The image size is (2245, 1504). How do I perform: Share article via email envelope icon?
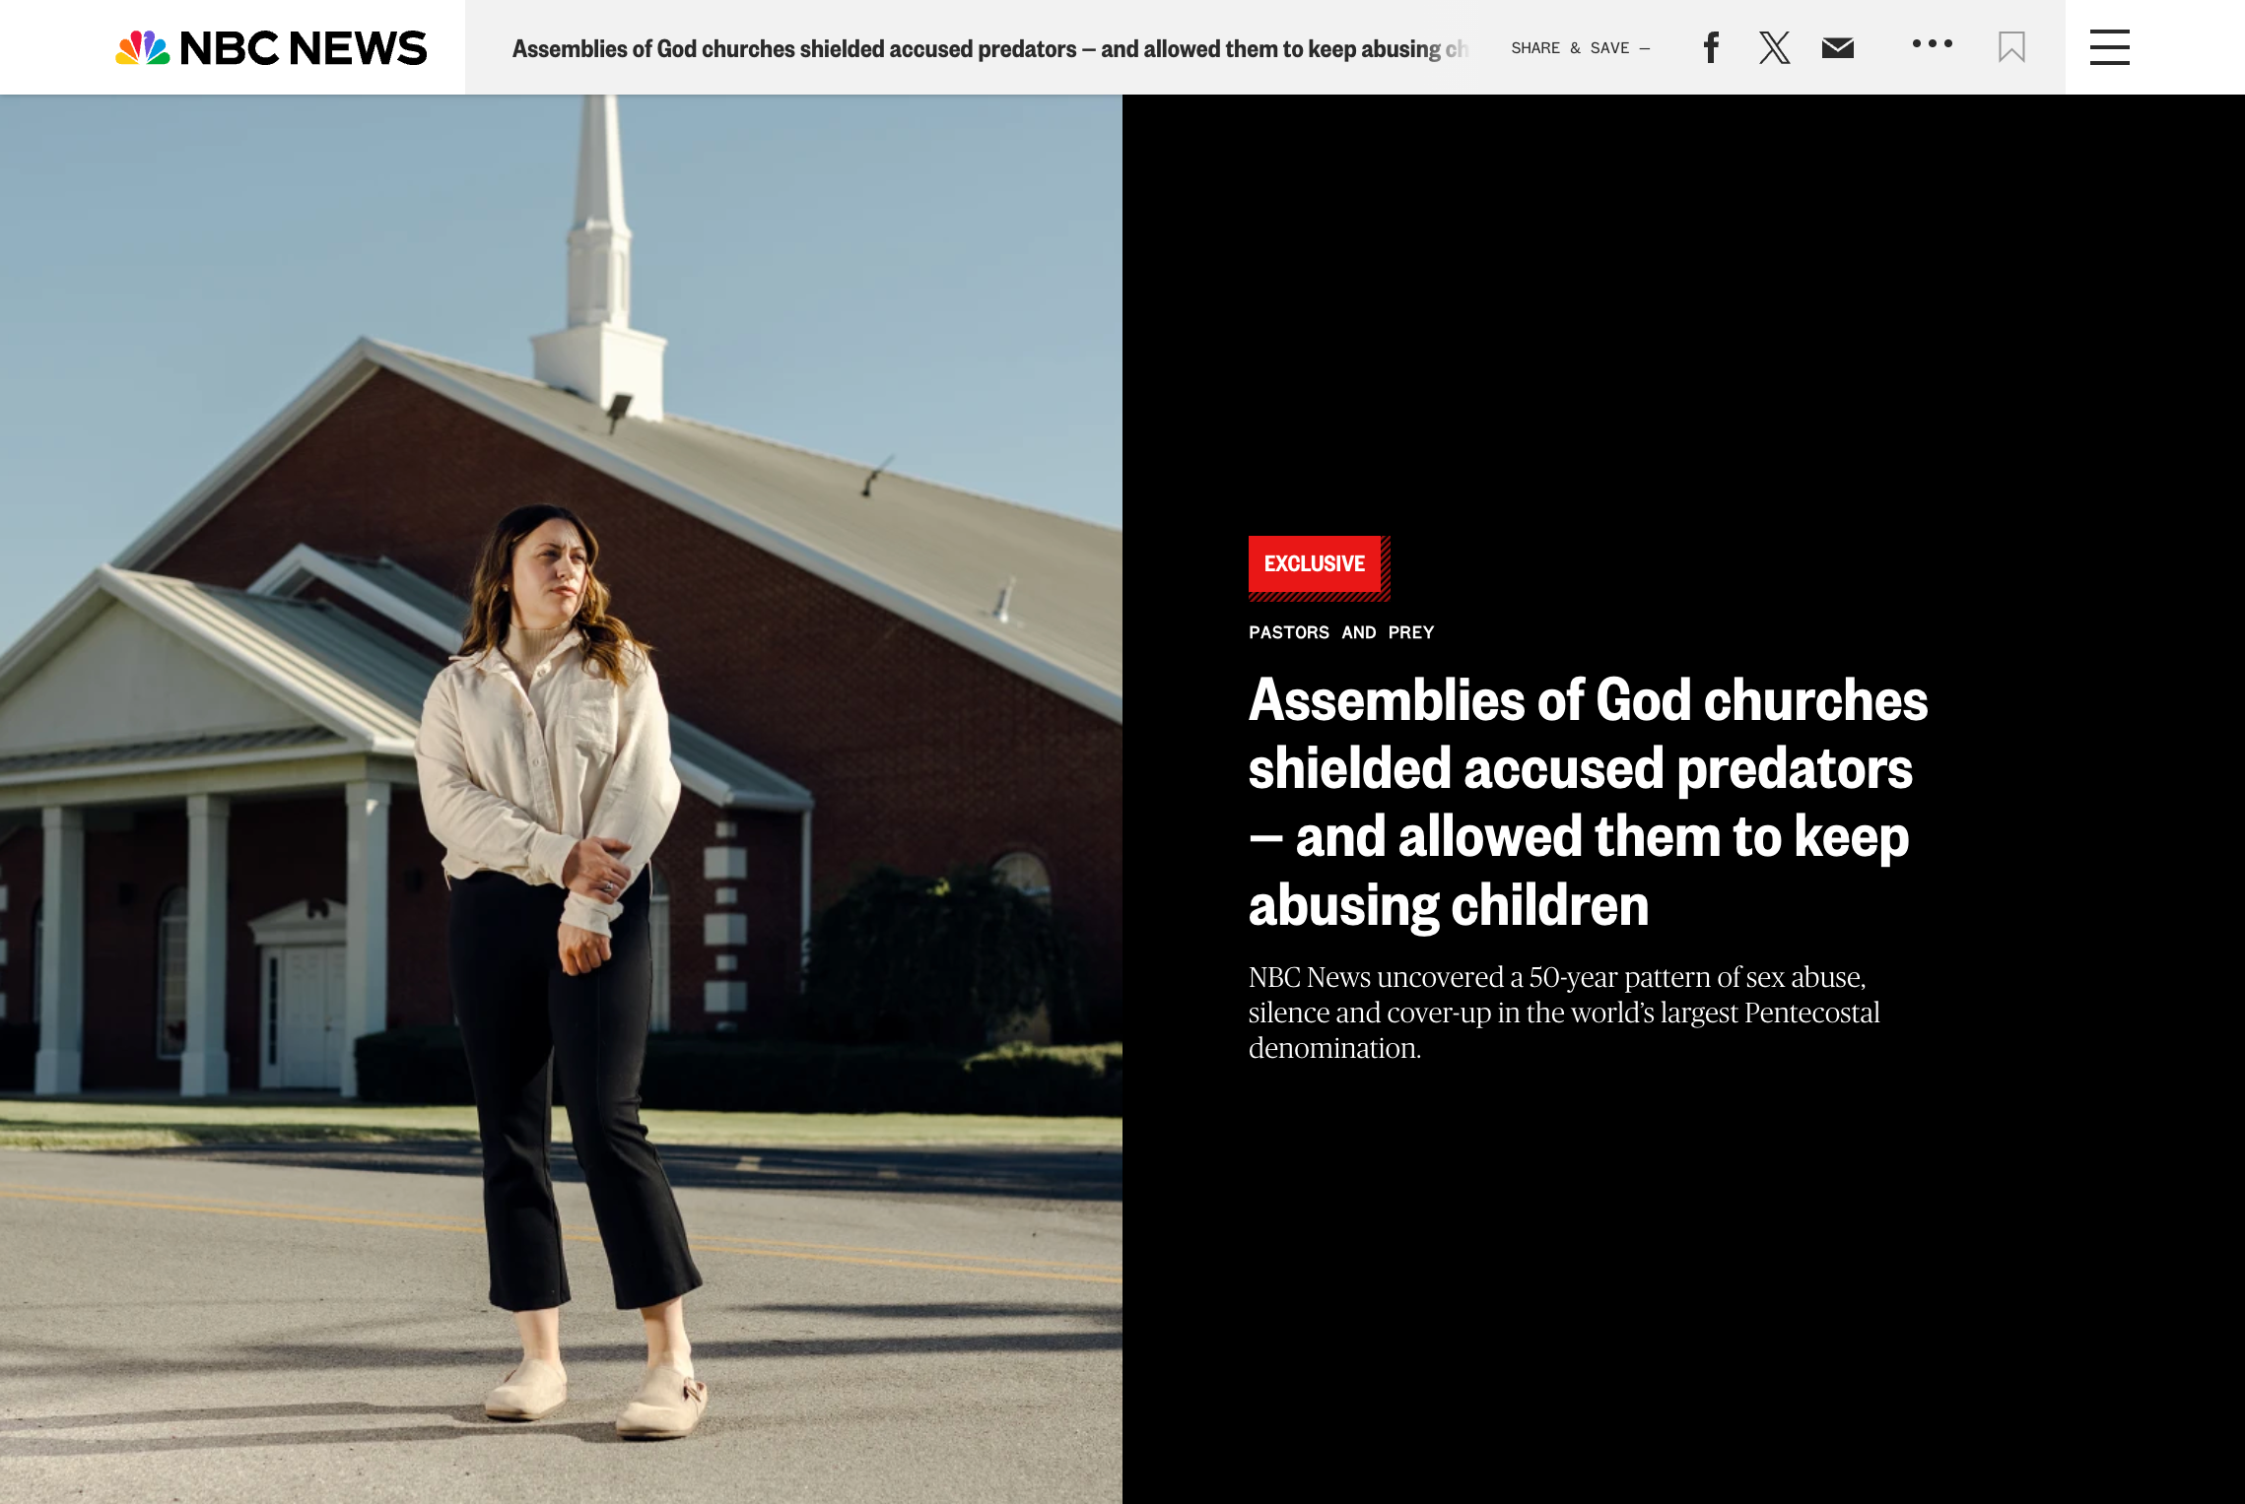pos(1837,47)
